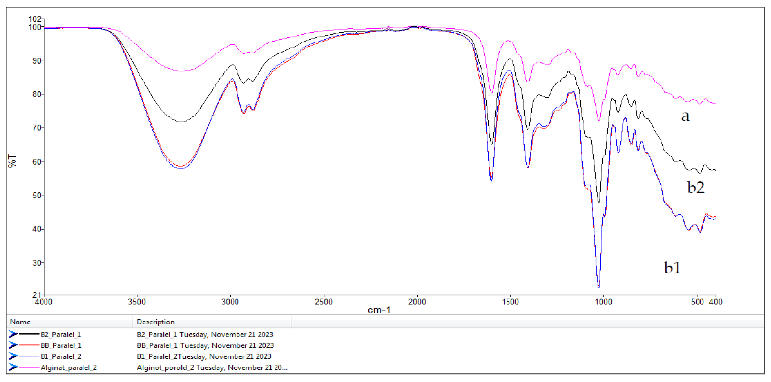This screenshot has height=382, width=771.
Task: Click the arrow icon beside Alginat_paralel_2
Action: 13,367
